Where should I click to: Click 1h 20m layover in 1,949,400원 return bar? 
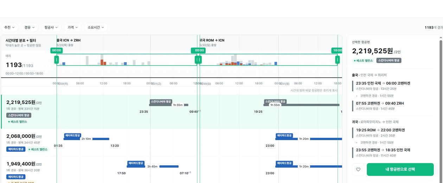click(303, 166)
